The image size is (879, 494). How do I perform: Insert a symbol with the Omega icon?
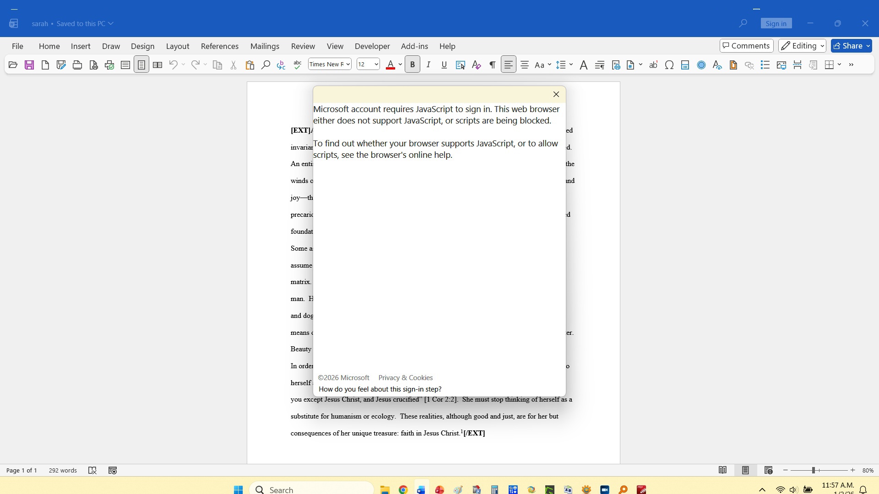[669, 65]
